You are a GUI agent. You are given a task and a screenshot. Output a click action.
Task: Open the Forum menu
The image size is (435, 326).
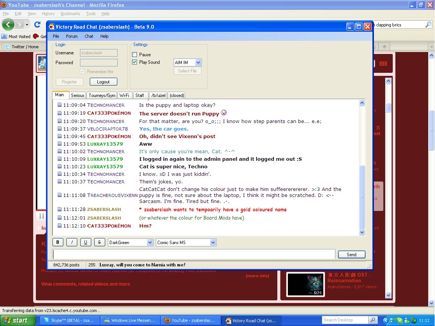coord(72,36)
